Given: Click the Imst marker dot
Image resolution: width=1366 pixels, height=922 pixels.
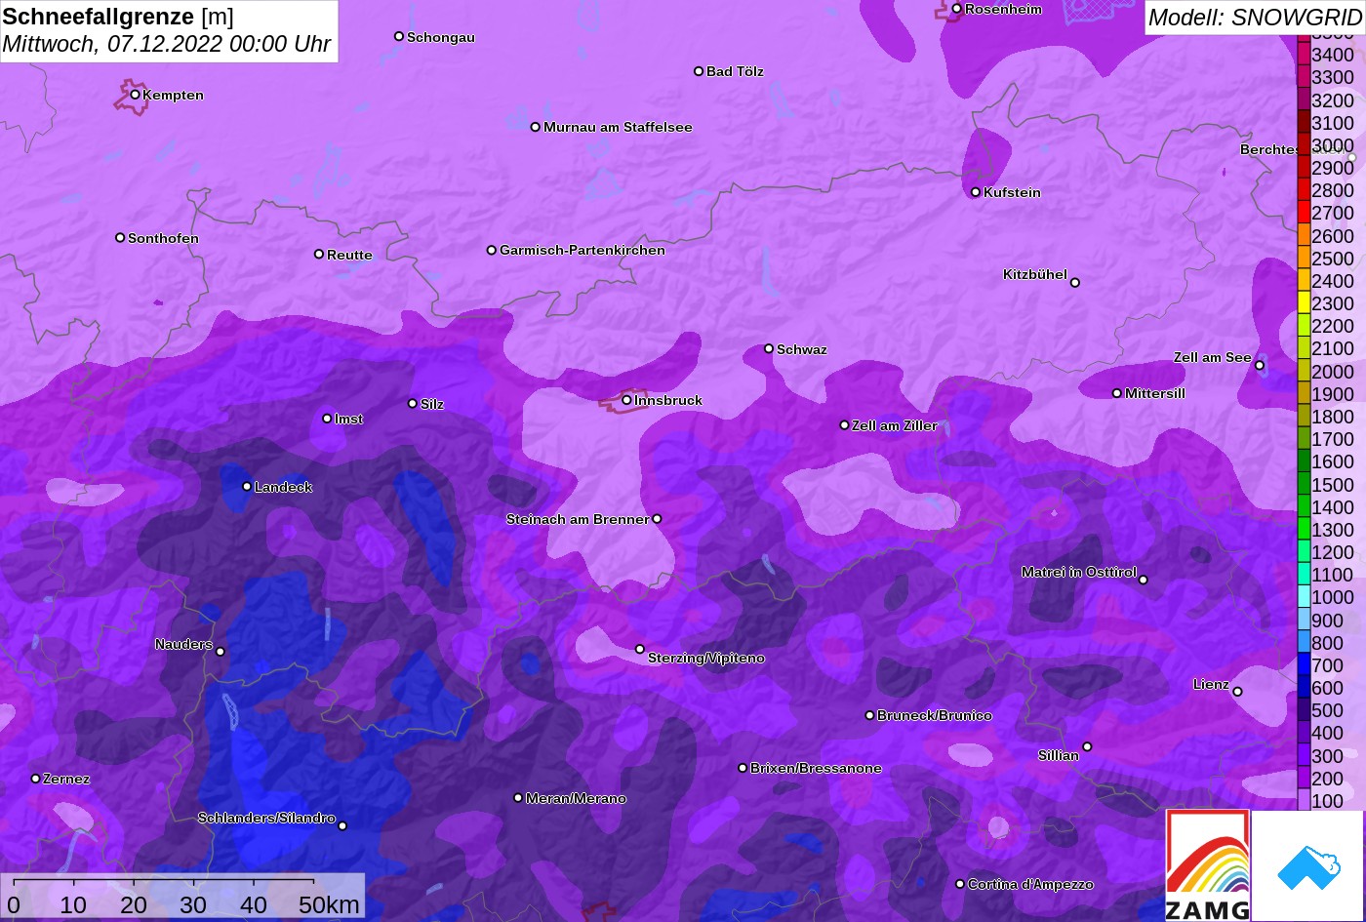Looking at the screenshot, I should click(327, 419).
